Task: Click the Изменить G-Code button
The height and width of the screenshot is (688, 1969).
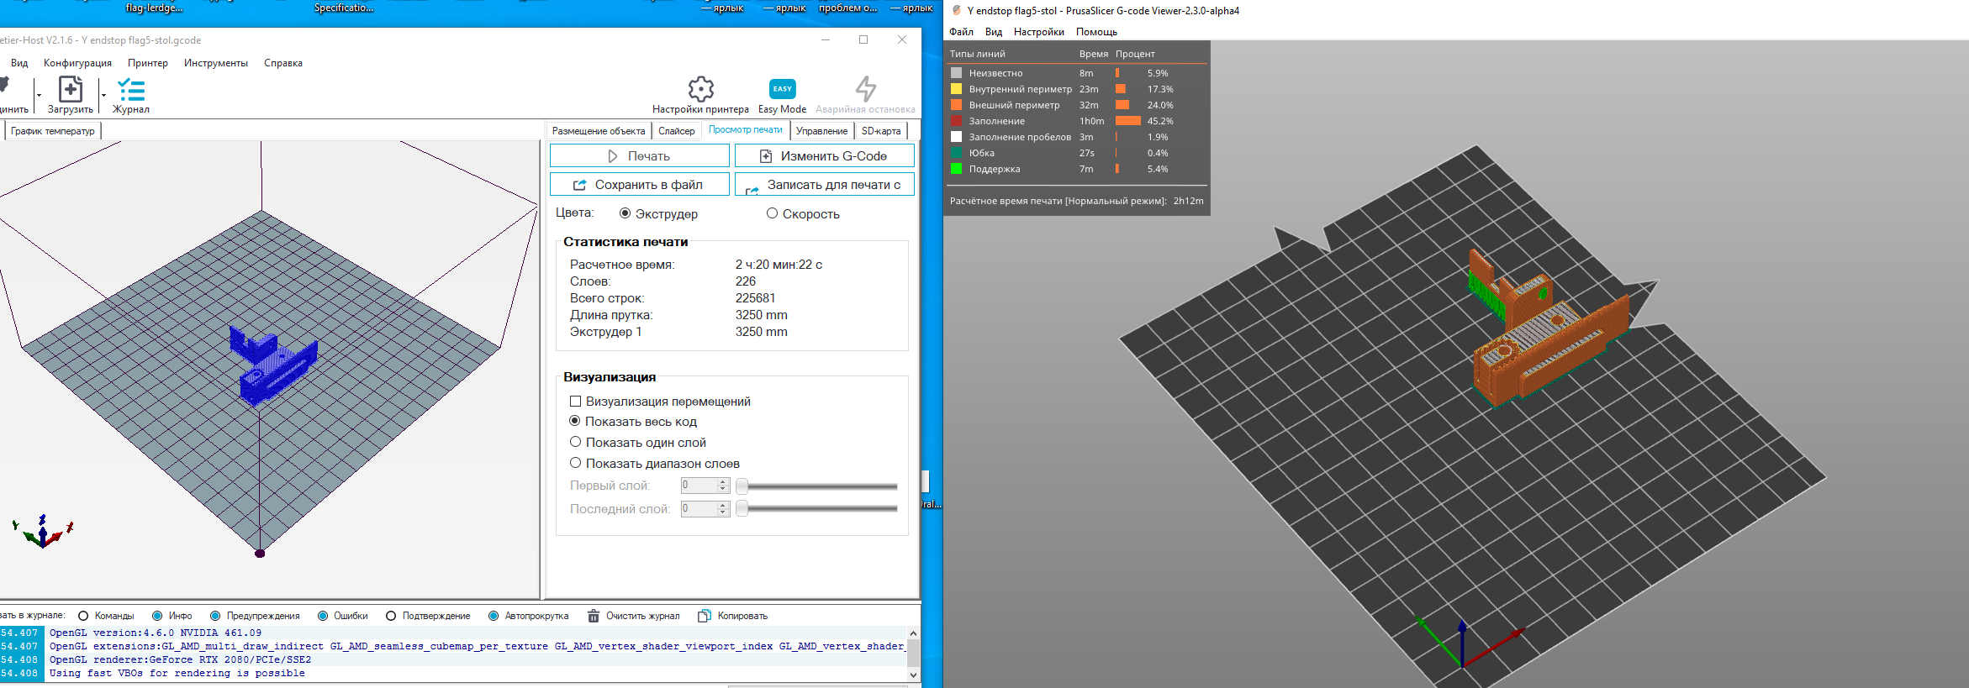Action: tap(825, 156)
